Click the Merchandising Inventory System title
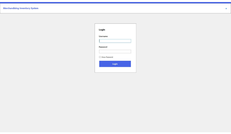Viewport: 231px width, 134px height. click(21, 8)
